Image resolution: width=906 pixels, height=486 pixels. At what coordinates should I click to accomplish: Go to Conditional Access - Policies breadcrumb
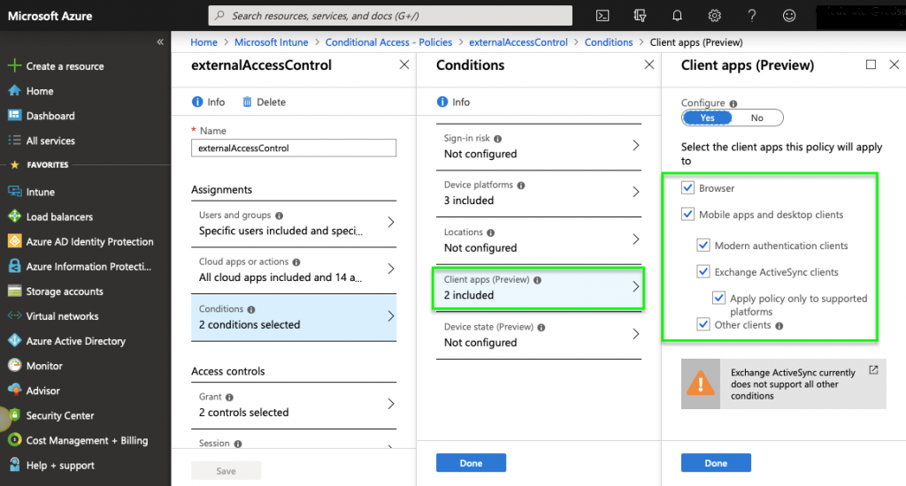pos(388,42)
